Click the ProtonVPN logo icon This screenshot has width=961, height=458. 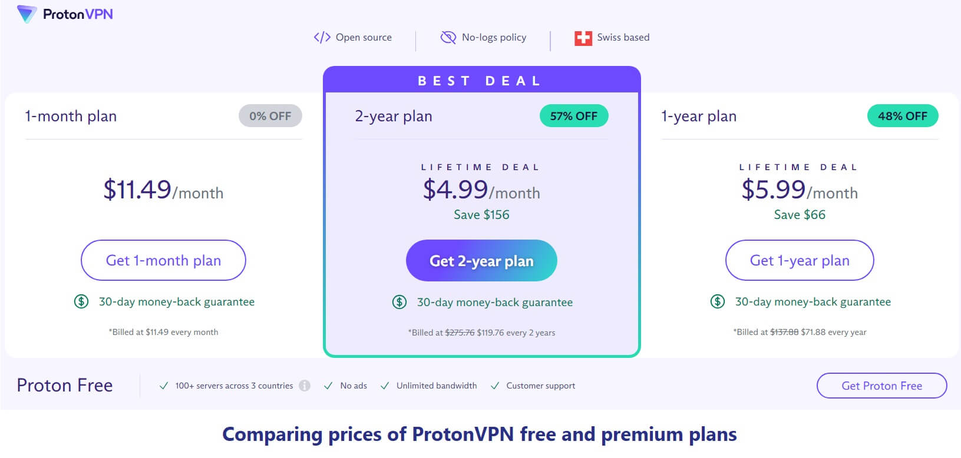[27, 14]
